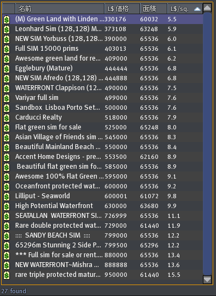Sort the list by the L$ 価格 column header
This screenshot has height=296, width=216.
(122, 9)
